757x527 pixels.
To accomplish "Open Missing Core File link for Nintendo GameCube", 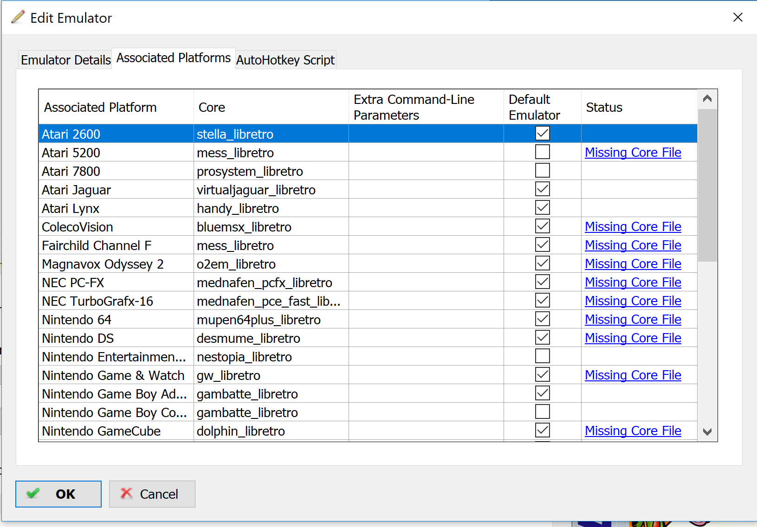I will click(x=633, y=431).
